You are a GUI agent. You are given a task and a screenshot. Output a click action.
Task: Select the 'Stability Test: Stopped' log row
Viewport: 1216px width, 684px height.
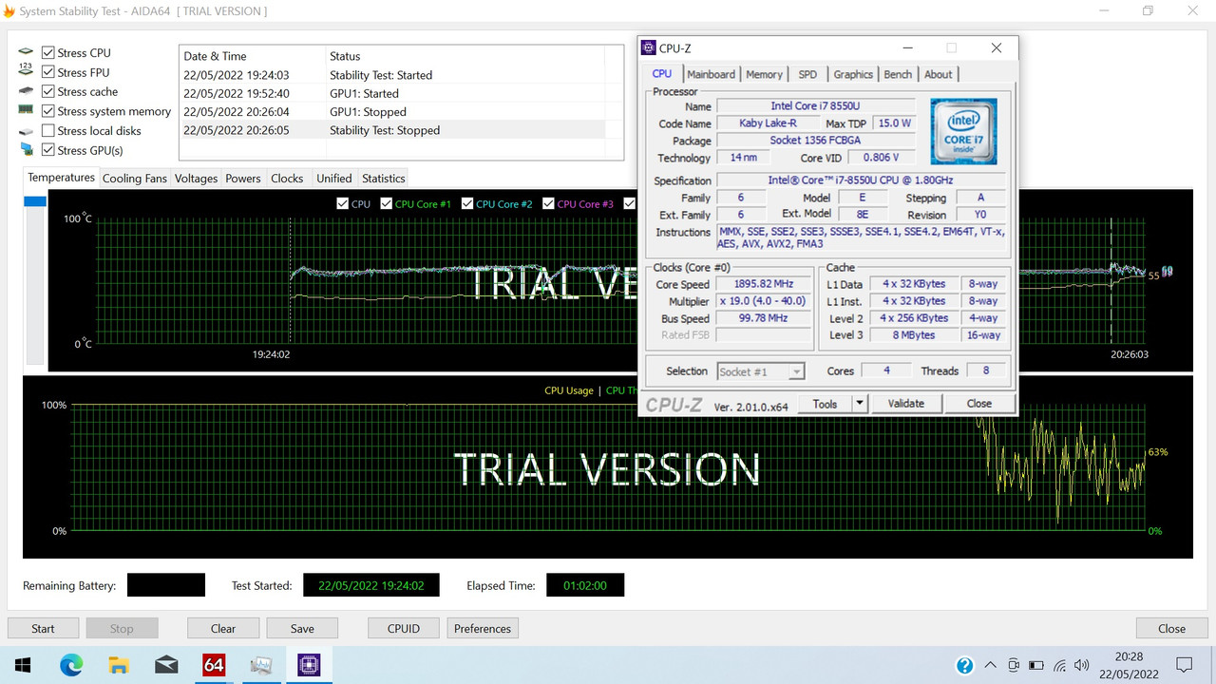click(391, 130)
